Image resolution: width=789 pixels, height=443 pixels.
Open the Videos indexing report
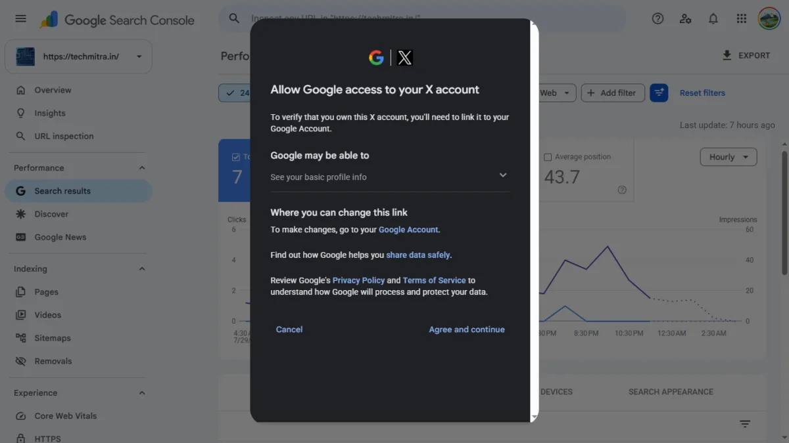pyautogui.click(x=47, y=315)
